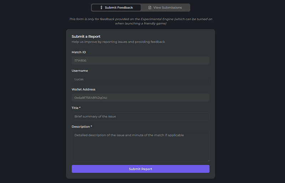Select the Title field with summary placeholder
Screen dimensions: 285x183
point(140,116)
